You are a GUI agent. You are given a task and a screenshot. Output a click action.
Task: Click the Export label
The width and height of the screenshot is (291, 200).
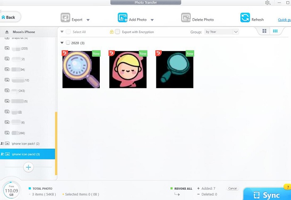[77, 19]
